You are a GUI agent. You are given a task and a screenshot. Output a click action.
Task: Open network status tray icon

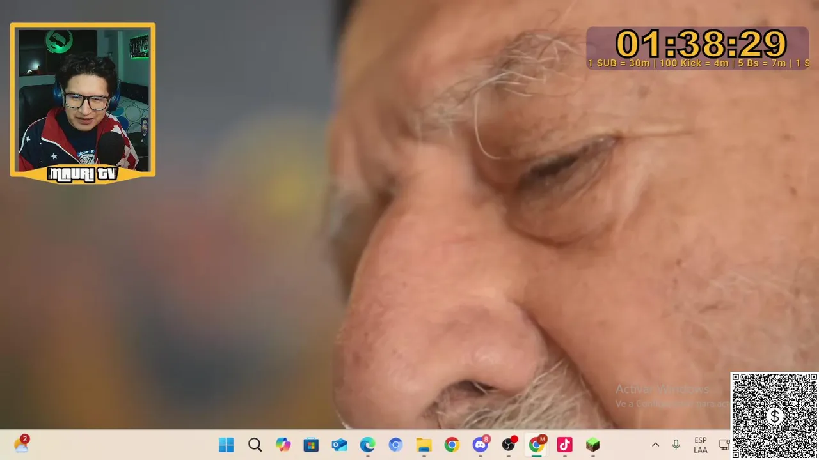click(724, 445)
